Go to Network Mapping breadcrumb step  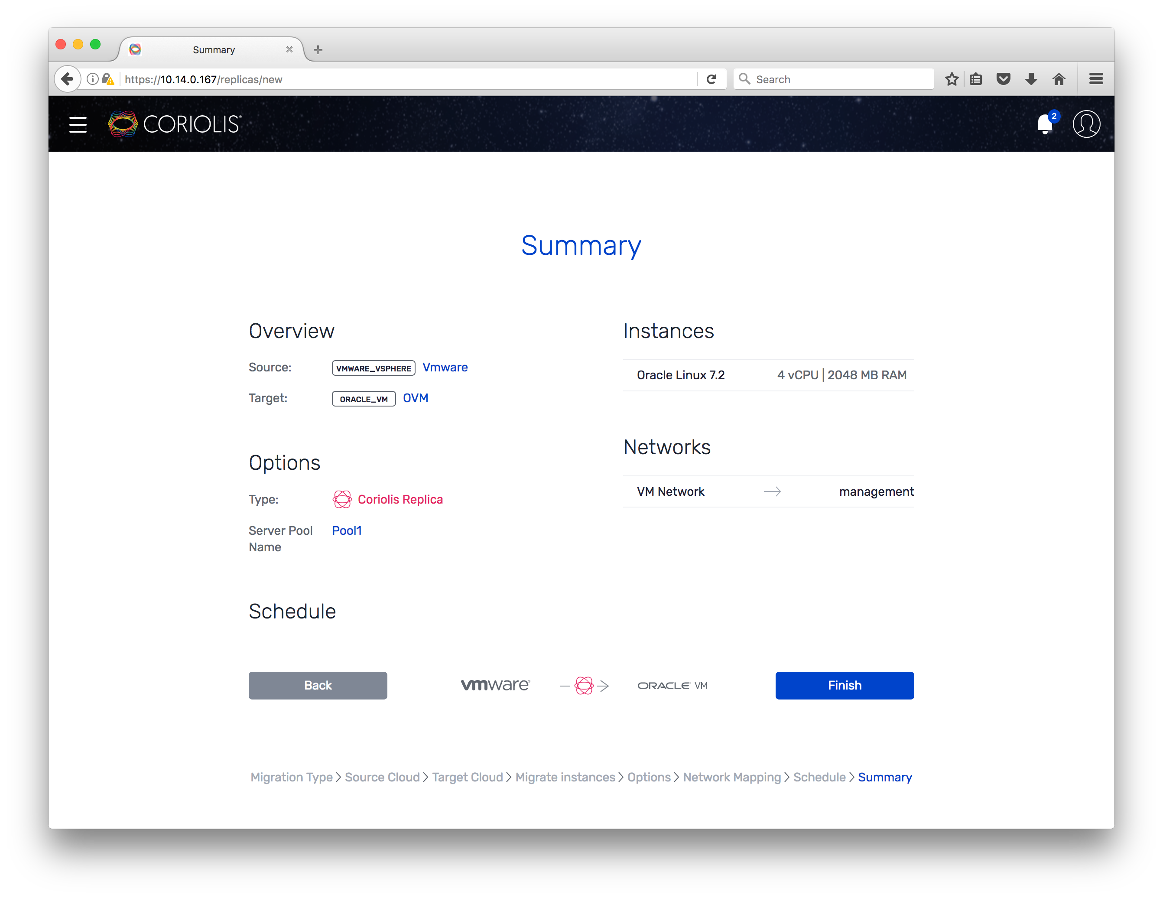[x=732, y=777]
